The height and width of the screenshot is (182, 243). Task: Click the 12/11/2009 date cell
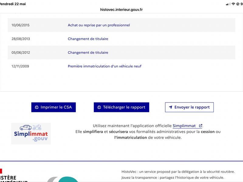pyautogui.click(x=20, y=66)
